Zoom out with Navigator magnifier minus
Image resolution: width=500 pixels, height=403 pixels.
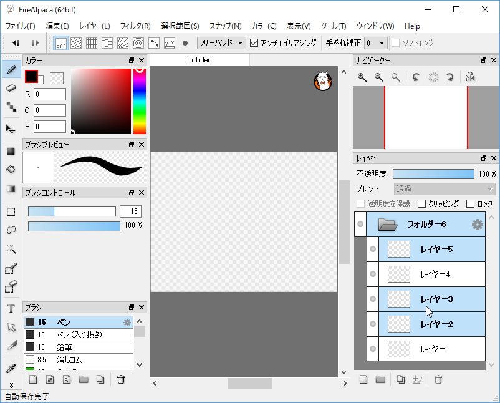pyautogui.click(x=379, y=77)
